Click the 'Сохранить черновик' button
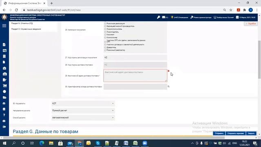Screen dimensions: 261x147 point(235,134)
